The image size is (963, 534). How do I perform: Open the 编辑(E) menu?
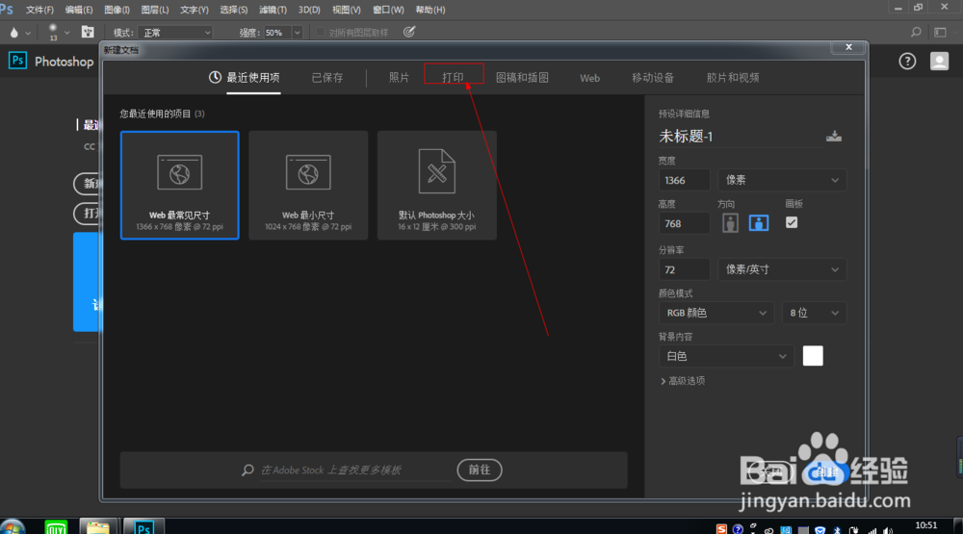point(79,10)
